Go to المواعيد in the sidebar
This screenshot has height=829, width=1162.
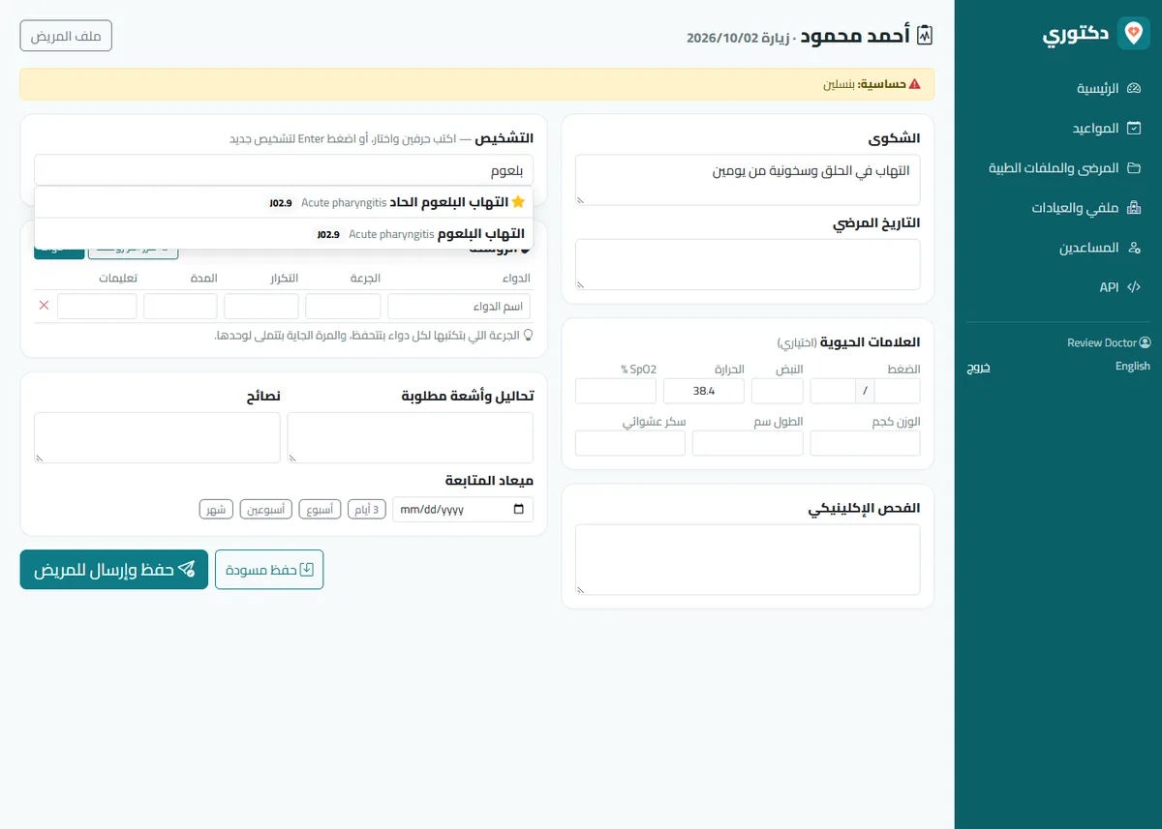click(x=1058, y=129)
